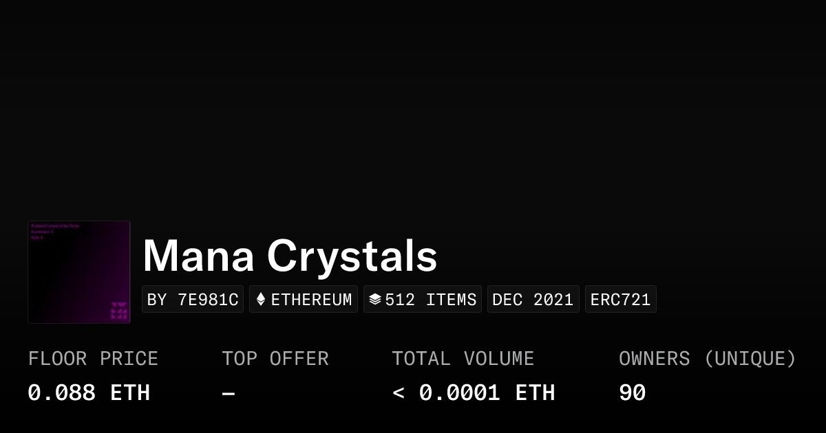Viewport: 826px width, 433px height.
Task: Click the pink crystal pattern in thumbnail corner
Action: click(x=119, y=311)
